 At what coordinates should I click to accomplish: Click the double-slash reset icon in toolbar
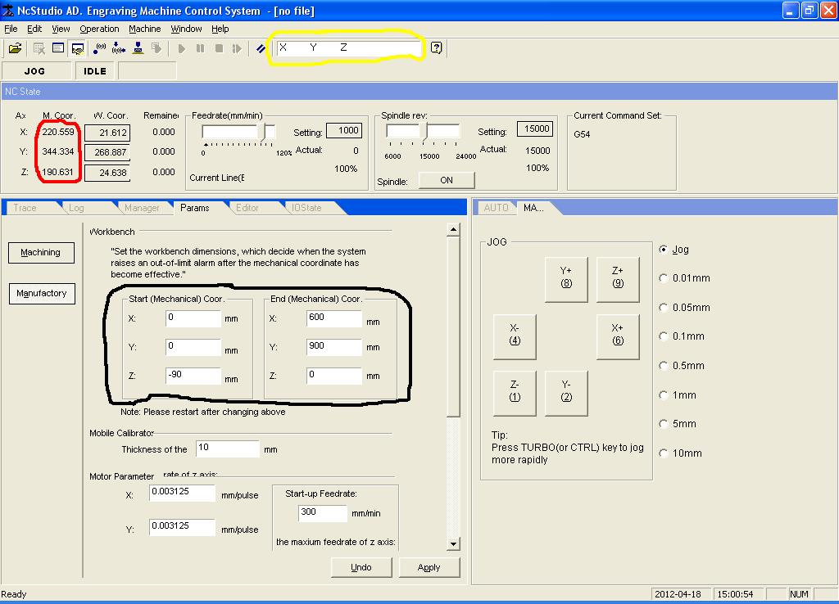pos(261,48)
